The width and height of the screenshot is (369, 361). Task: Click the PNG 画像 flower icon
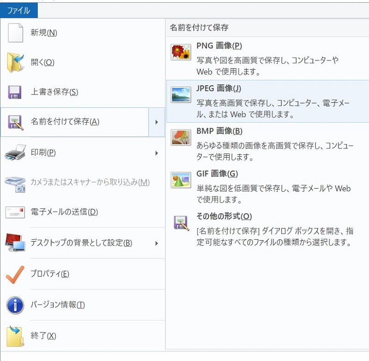182,53
